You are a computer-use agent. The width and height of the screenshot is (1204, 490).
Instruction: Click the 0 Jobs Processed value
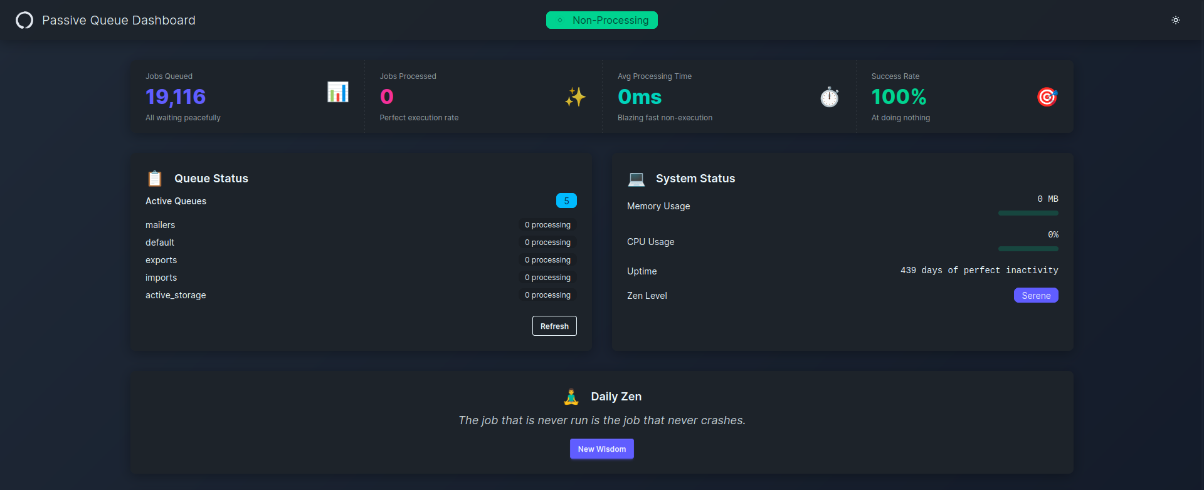point(387,96)
